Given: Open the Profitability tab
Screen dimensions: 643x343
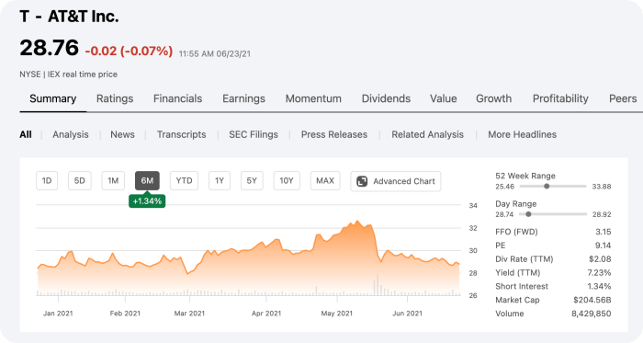Looking at the screenshot, I should click(x=560, y=99).
